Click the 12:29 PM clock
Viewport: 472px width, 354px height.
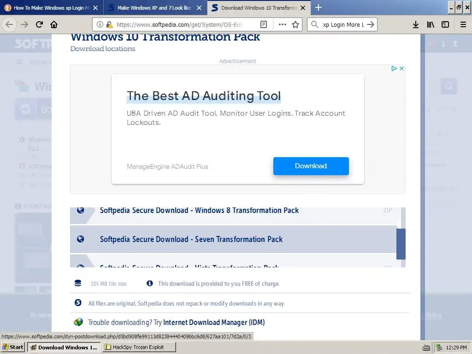click(x=456, y=348)
